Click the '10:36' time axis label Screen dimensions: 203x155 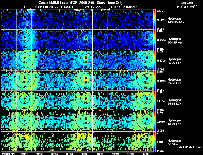pos(146,154)
